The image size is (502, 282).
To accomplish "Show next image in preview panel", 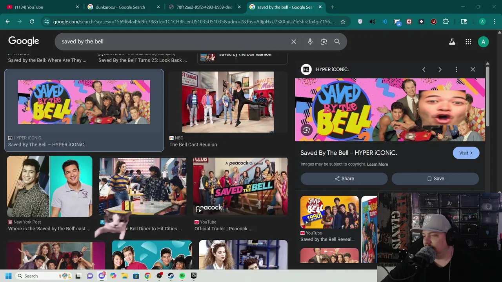I will [440, 69].
